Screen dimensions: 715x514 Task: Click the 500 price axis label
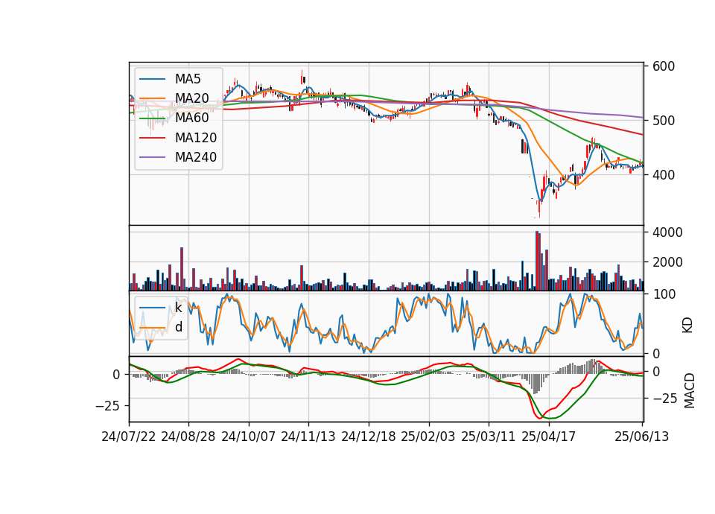click(x=664, y=121)
